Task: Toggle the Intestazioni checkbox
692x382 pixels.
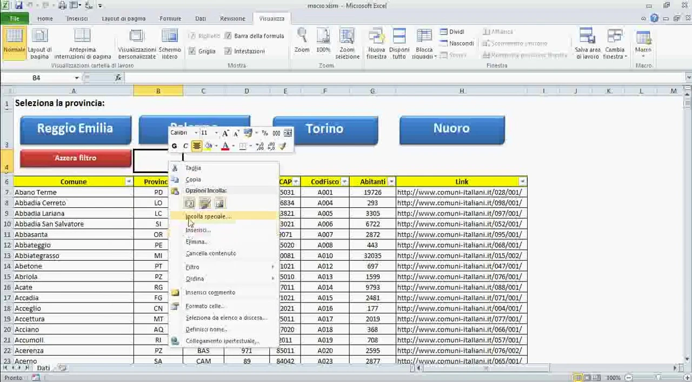Action: 227,51
